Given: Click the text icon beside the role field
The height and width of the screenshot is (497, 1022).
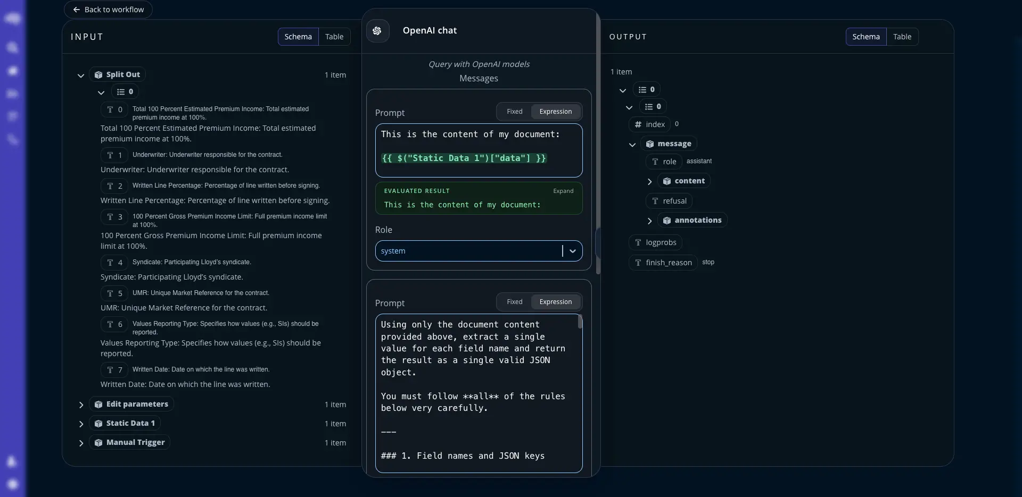Looking at the screenshot, I should [656, 161].
